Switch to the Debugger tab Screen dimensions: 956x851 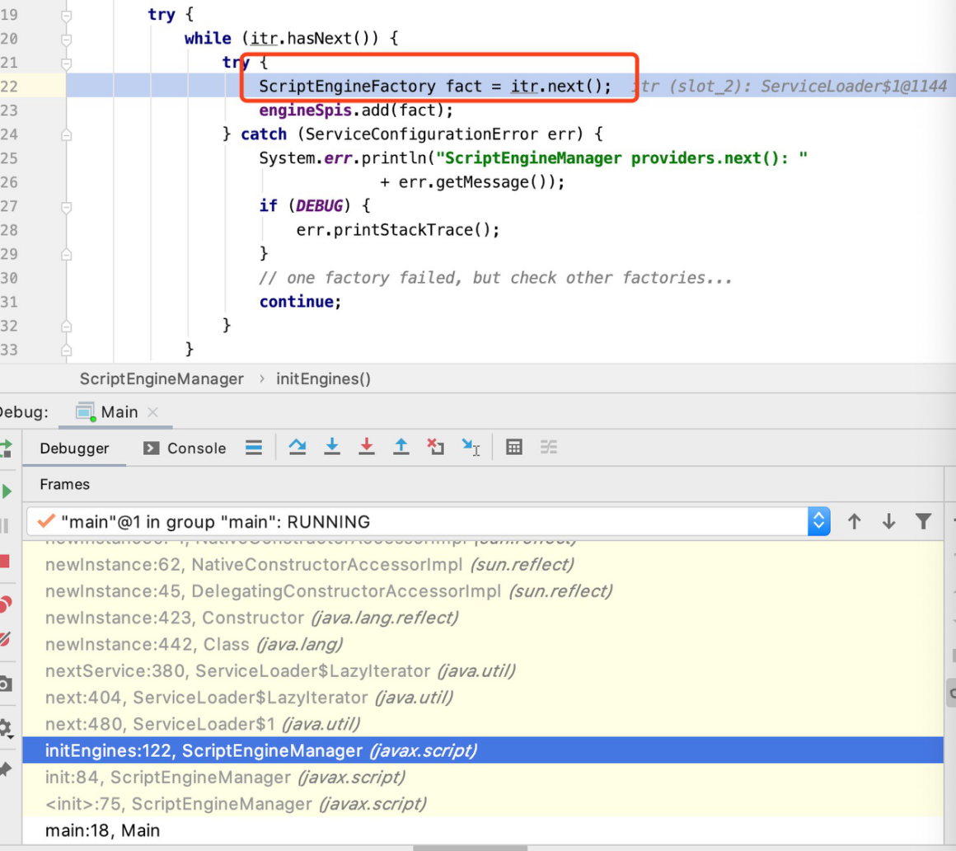coord(74,449)
